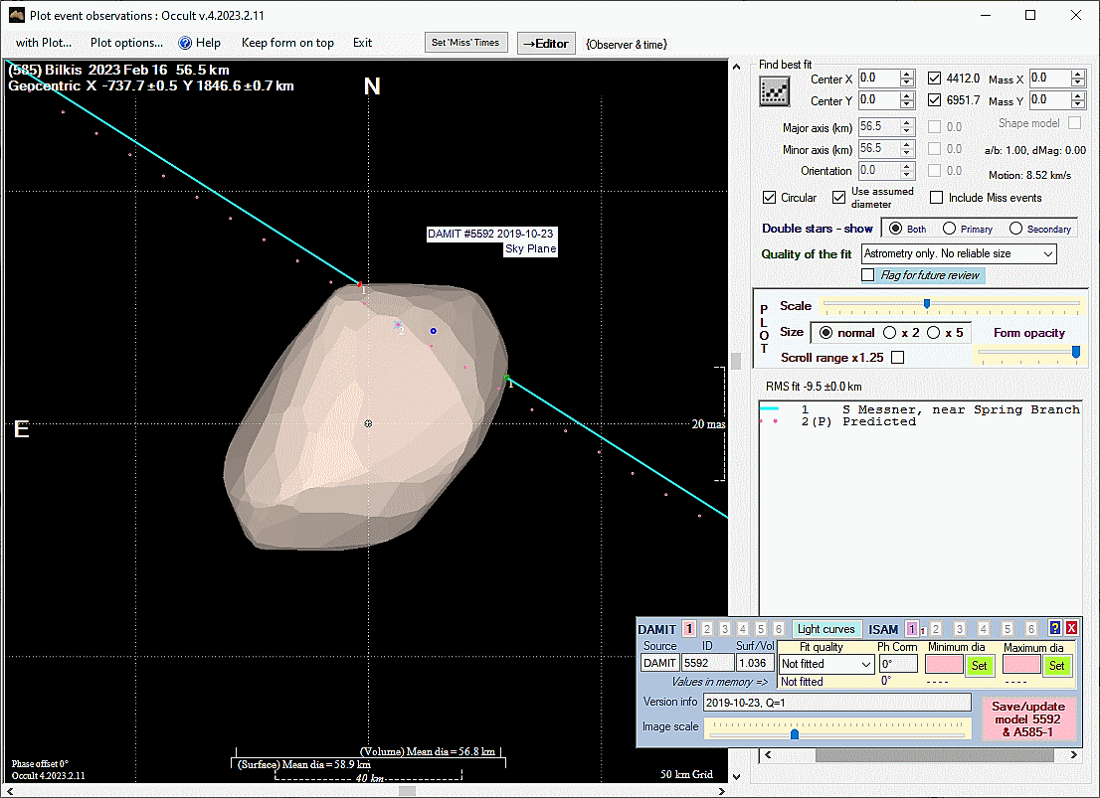
Task: Increase Center X value with up arrow
Action: (x=906, y=75)
